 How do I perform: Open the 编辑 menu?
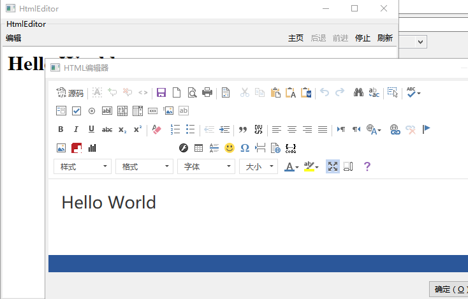point(13,38)
